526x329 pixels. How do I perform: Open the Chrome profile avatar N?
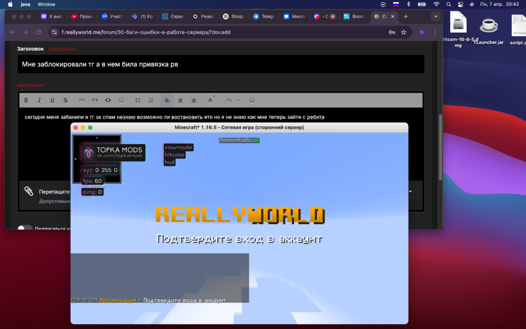click(x=422, y=32)
